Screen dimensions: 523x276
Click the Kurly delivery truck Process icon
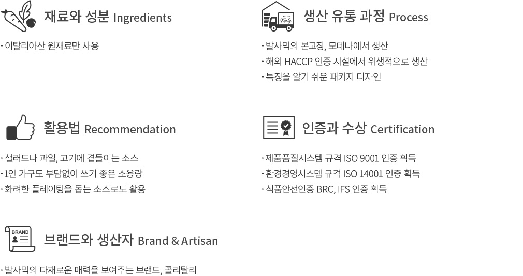[278, 17]
